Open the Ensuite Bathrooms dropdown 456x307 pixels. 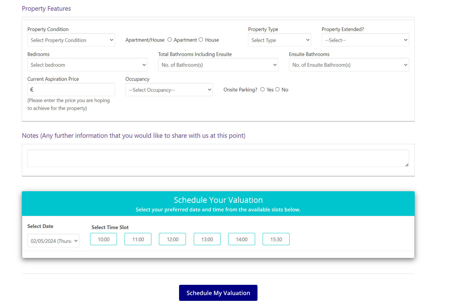click(349, 65)
